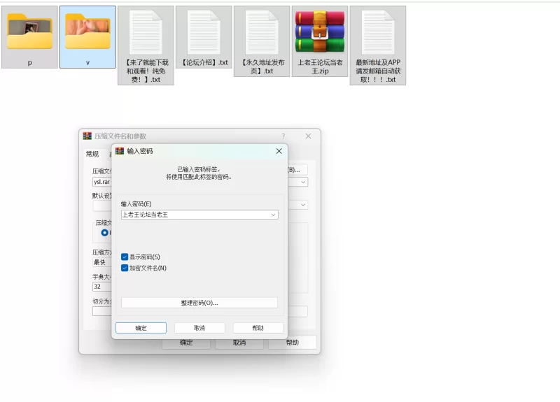Select the 【来了就能下载和观看！纯免费！】.txt file
This screenshot has width=560, height=402.
pyautogui.click(x=146, y=45)
